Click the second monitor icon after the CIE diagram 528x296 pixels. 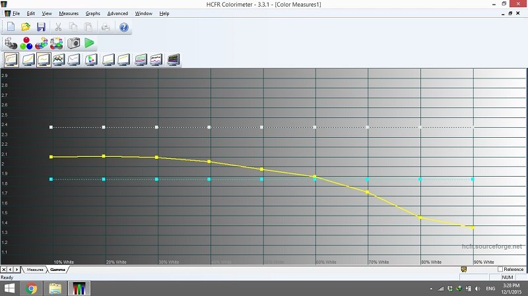(123, 60)
